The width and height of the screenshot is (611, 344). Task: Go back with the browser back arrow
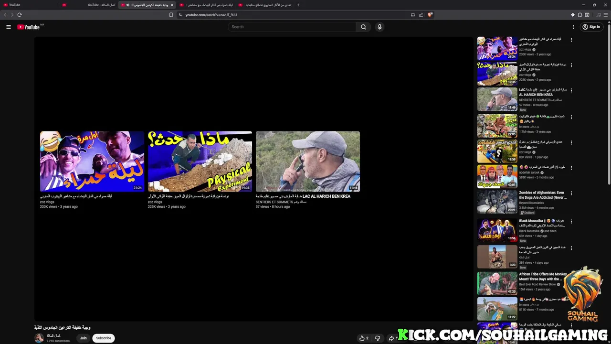point(5,15)
